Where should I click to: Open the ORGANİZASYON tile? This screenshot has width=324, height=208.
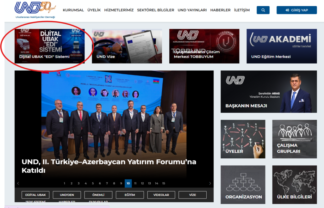click(243, 185)
